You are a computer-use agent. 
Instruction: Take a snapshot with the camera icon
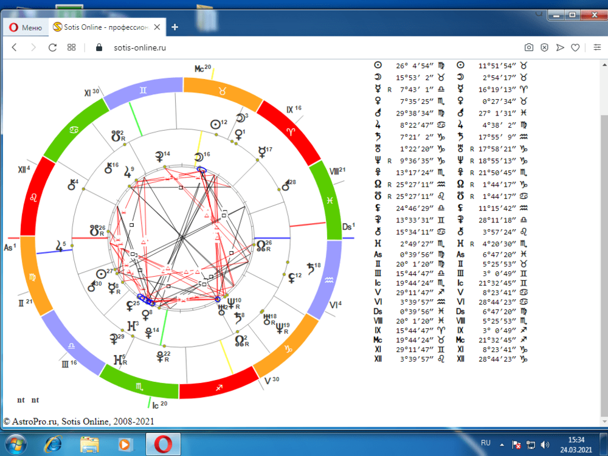pos(529,47)
